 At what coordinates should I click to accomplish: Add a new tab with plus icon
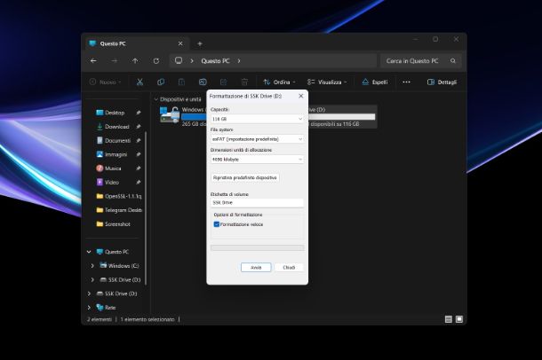(x=199, y=43)
